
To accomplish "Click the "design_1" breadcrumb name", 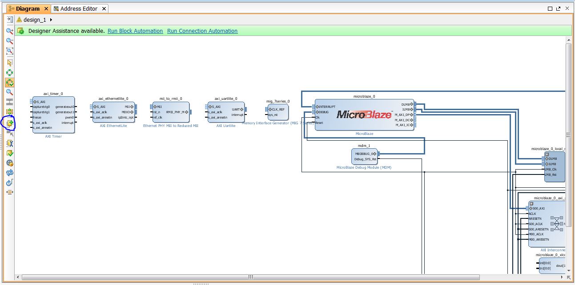I will (x=35, y=20).
